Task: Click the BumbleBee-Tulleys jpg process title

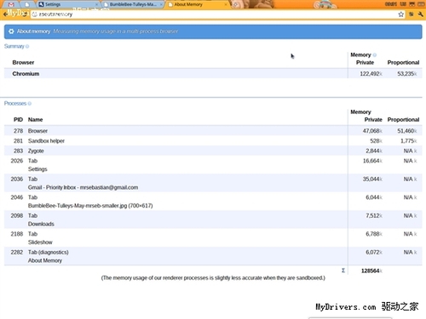Action: 90,206
